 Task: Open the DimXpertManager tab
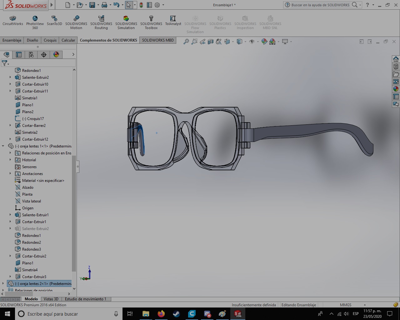click(x=44, y=55)
